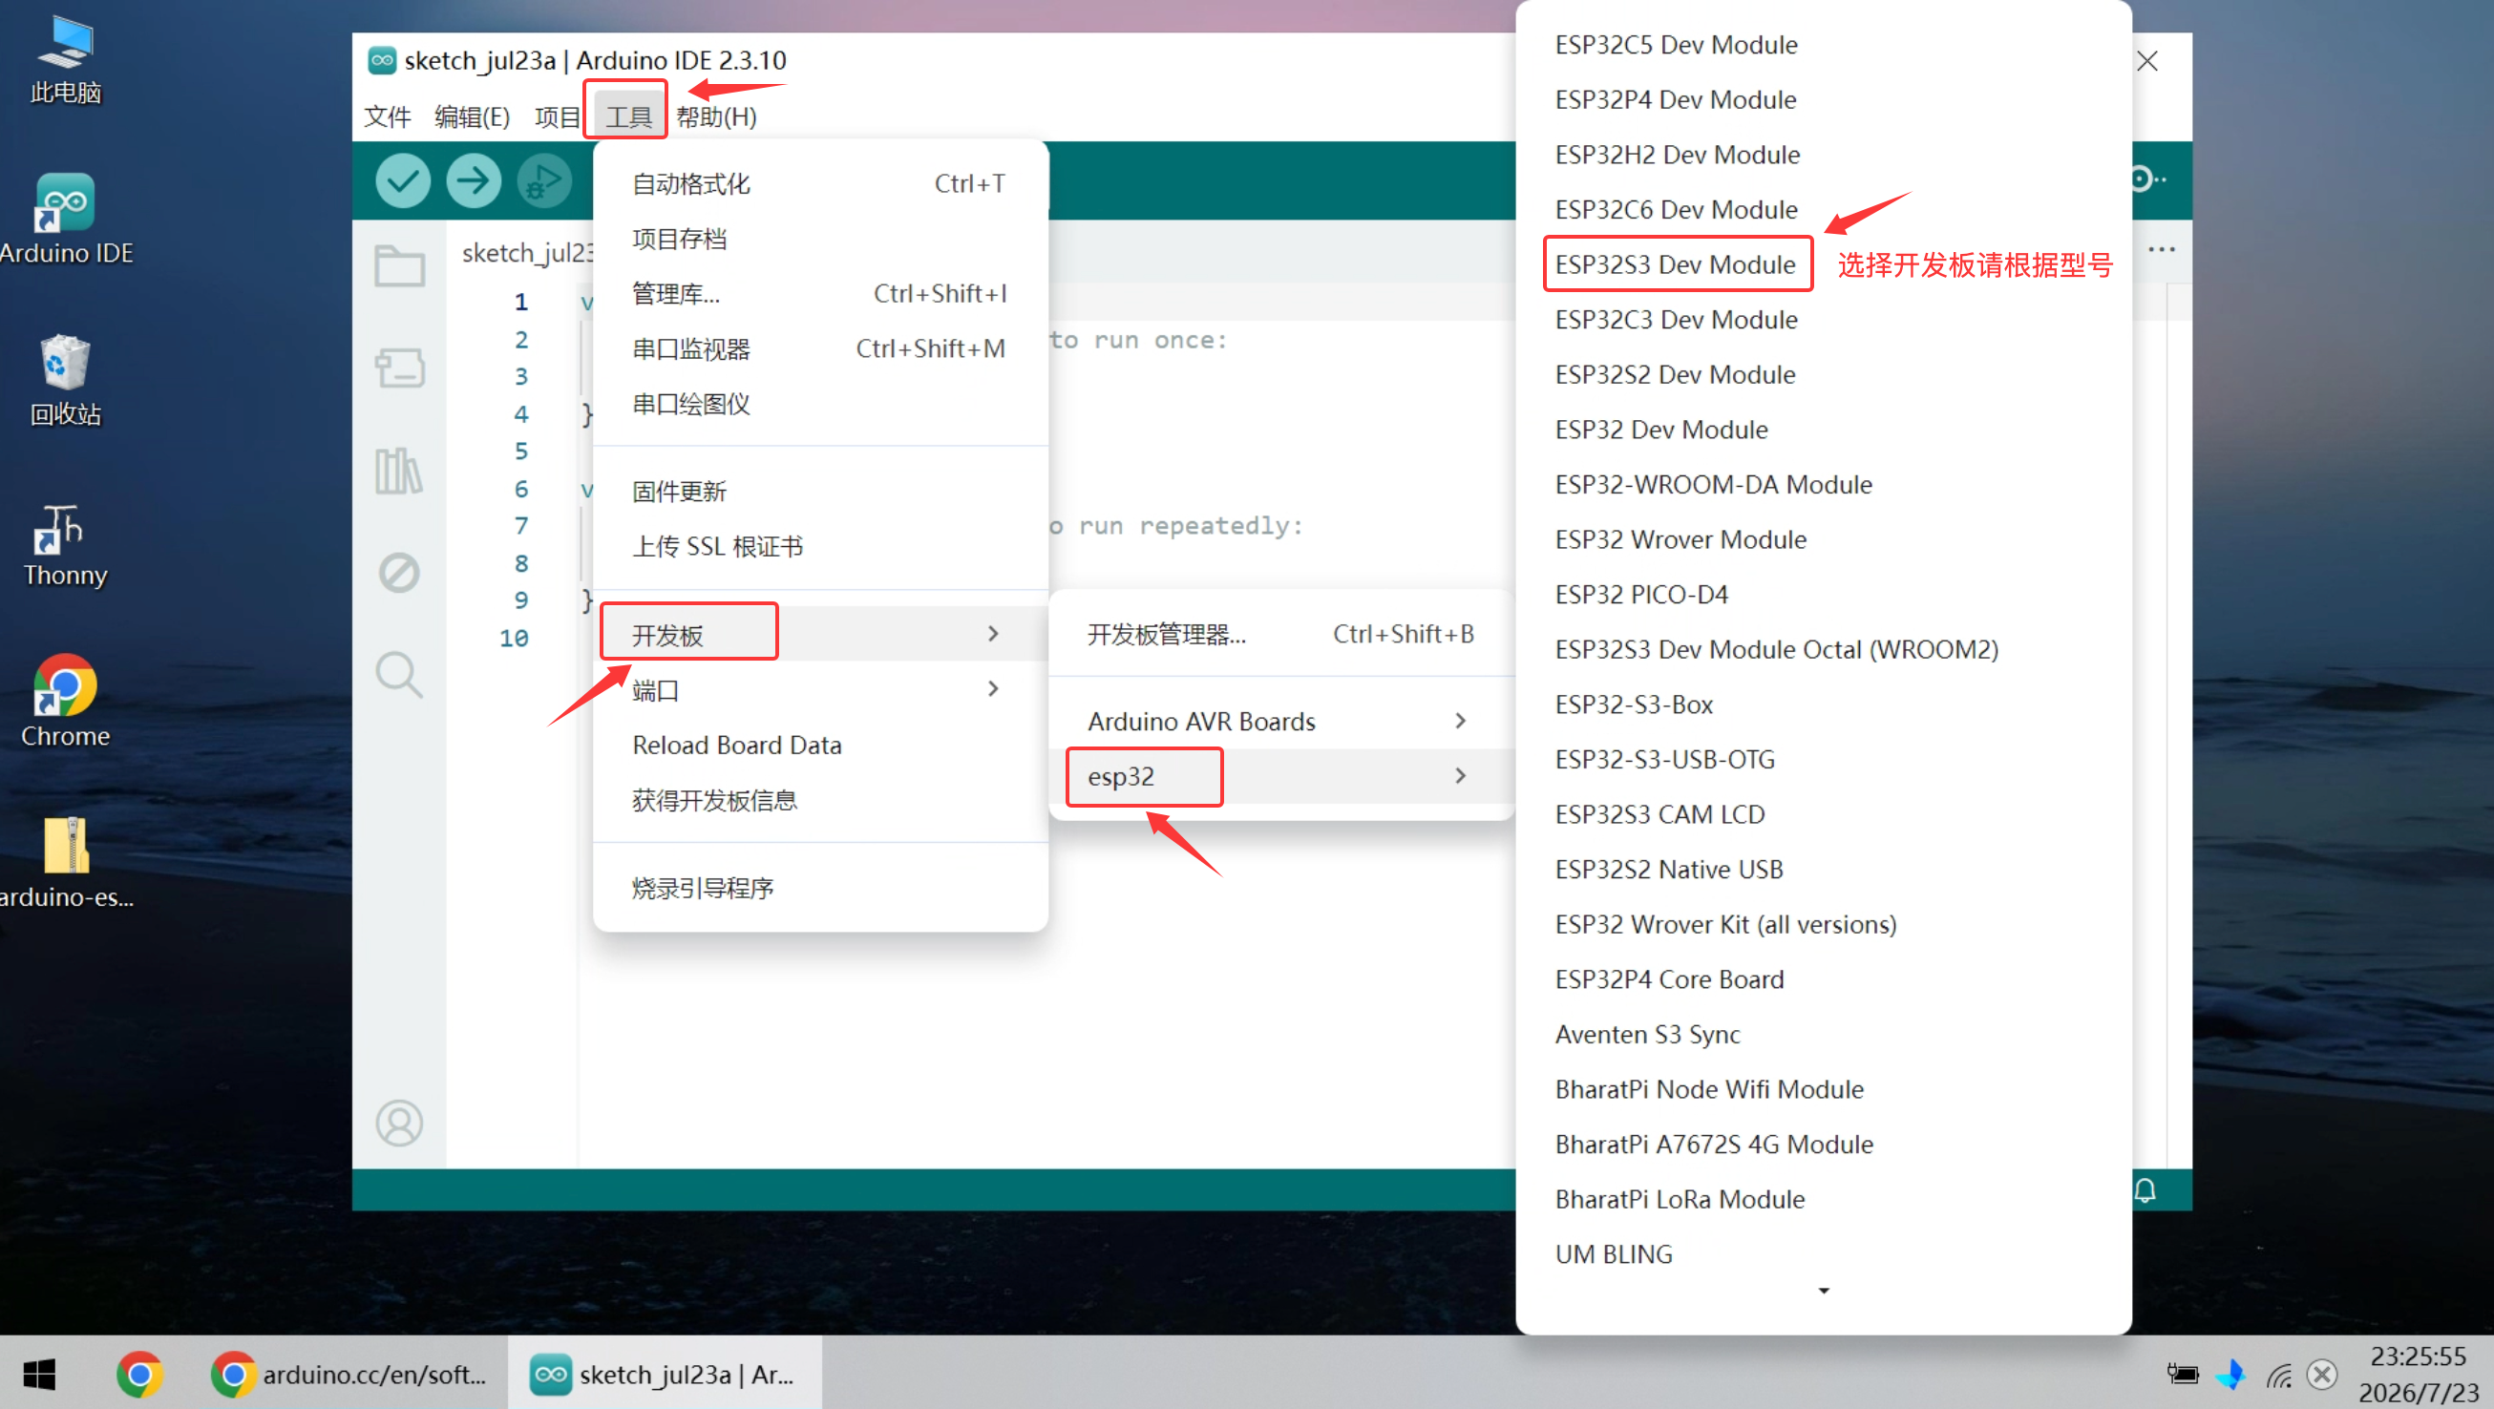Open the 编辑(E) menu

[472, 117]
